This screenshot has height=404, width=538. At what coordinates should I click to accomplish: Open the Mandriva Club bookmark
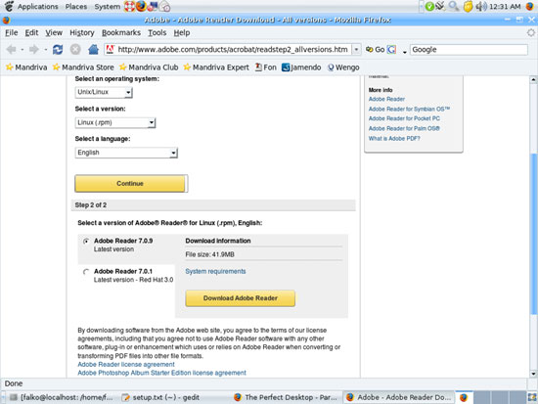point(149,67)
